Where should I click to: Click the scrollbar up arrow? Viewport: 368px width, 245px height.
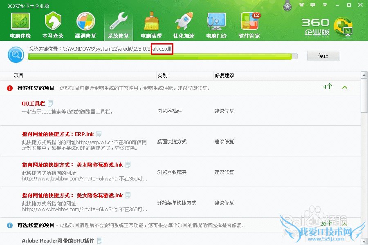click(364, 75)
